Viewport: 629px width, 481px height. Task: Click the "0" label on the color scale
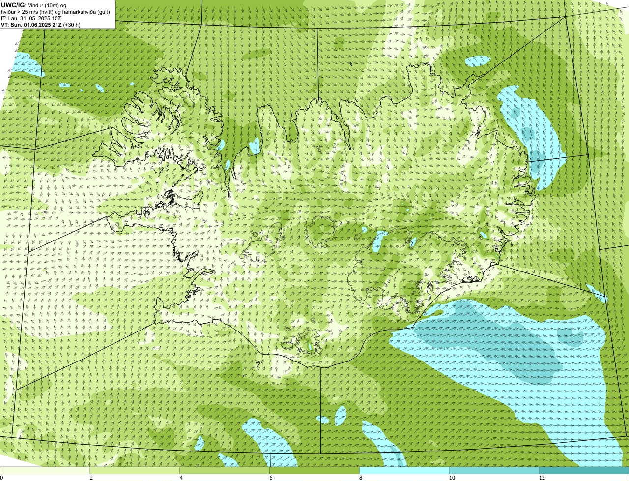click(1, 478)
